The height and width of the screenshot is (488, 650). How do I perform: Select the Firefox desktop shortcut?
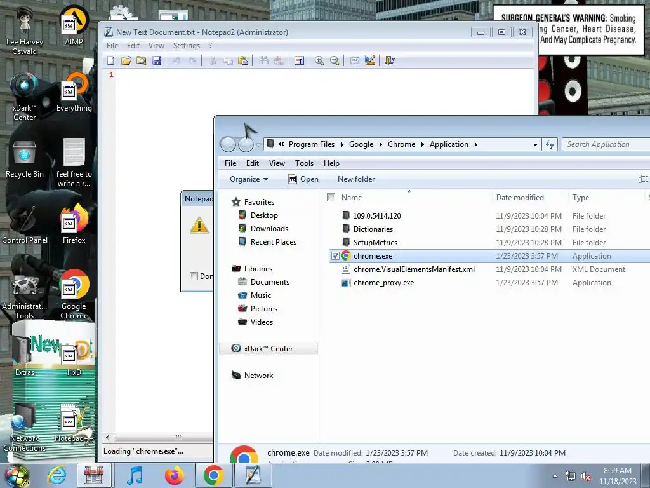click(x=74, y=224)
